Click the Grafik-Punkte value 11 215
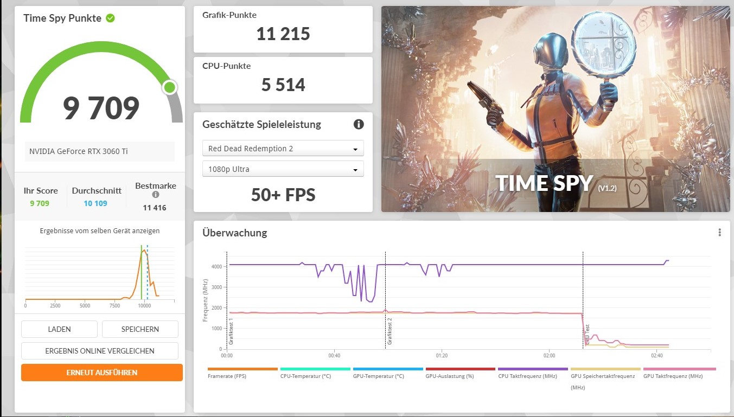Screen dimensions: 734x417 pos(283,34)
